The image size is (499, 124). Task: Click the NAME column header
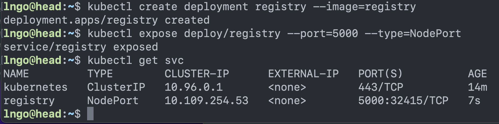(x=16, y=74)
